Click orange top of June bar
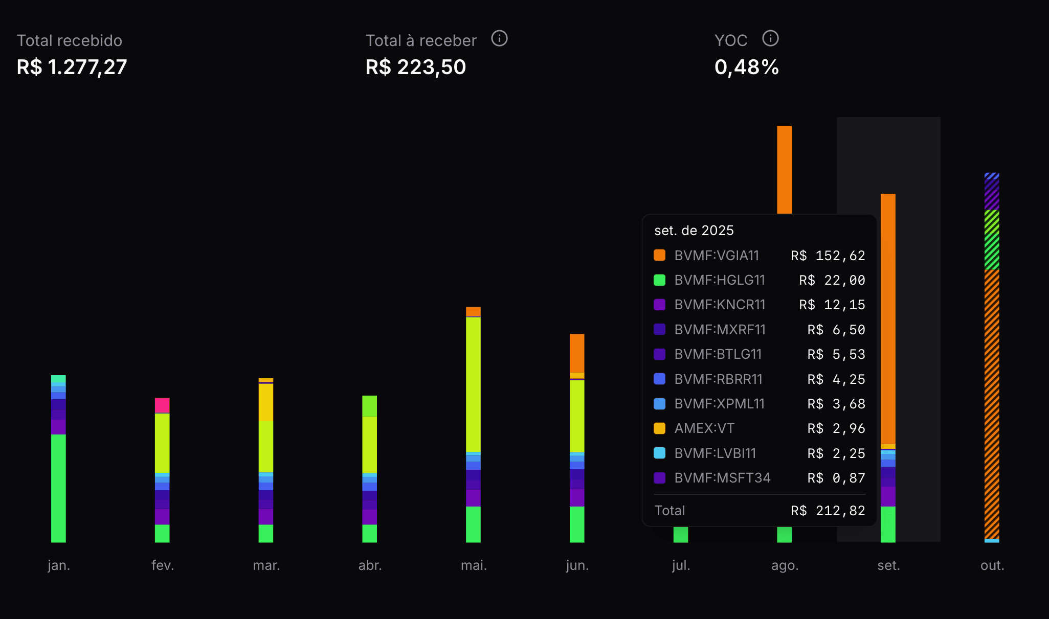Screen dimensions: 1049x619 pos(577,353)
